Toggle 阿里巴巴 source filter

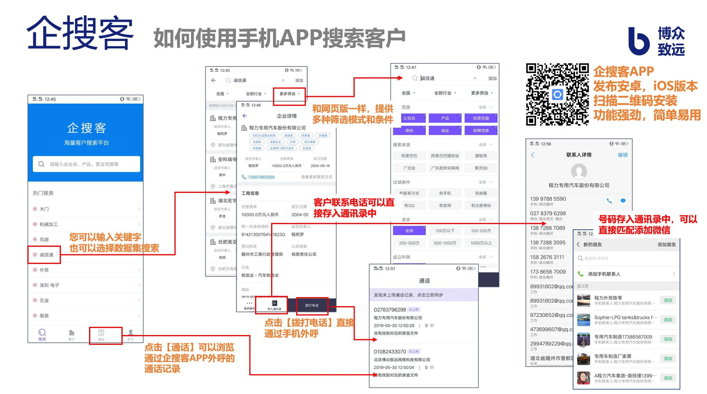pyautogui.click(x=409, y=155)
